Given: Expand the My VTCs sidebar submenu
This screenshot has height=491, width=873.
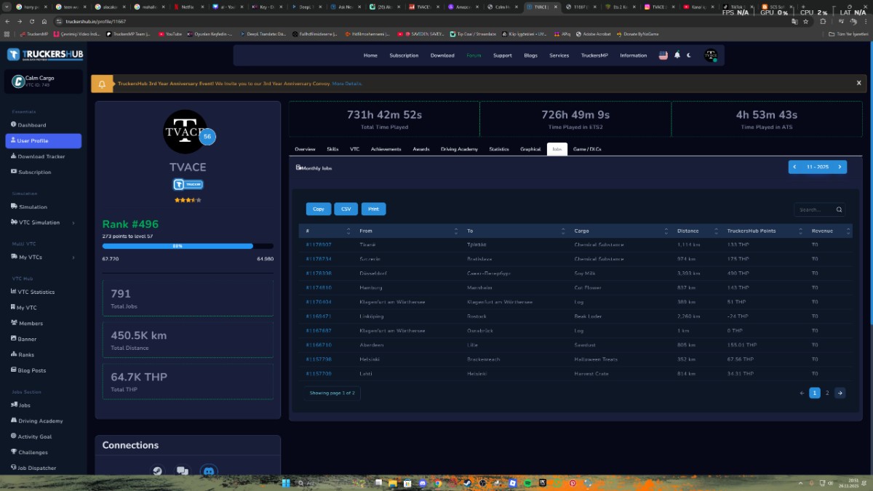Looking at the screenshot, I should coord(73,258).
